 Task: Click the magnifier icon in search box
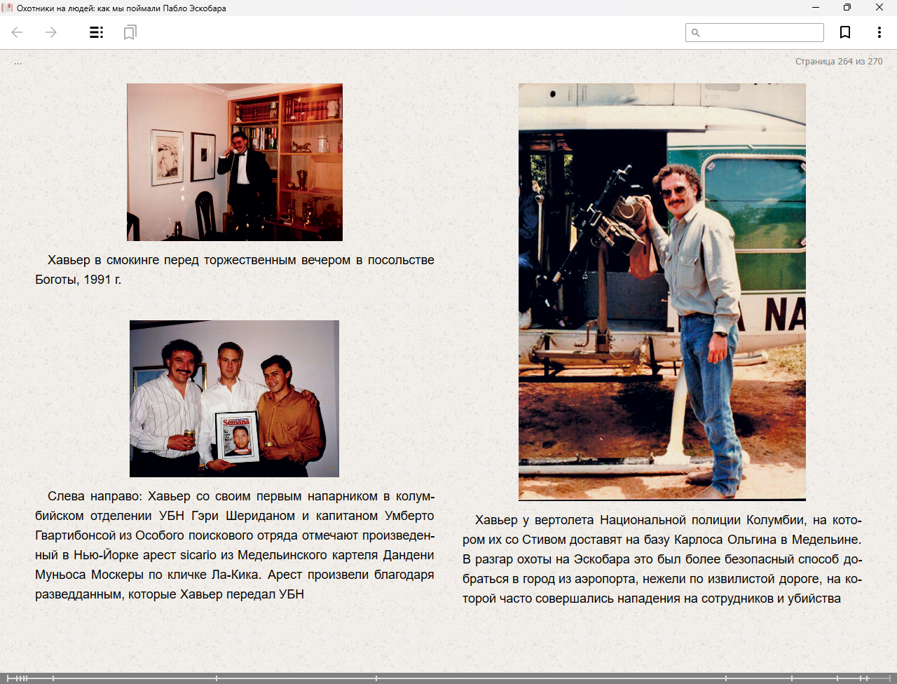[x=696, y=33]
